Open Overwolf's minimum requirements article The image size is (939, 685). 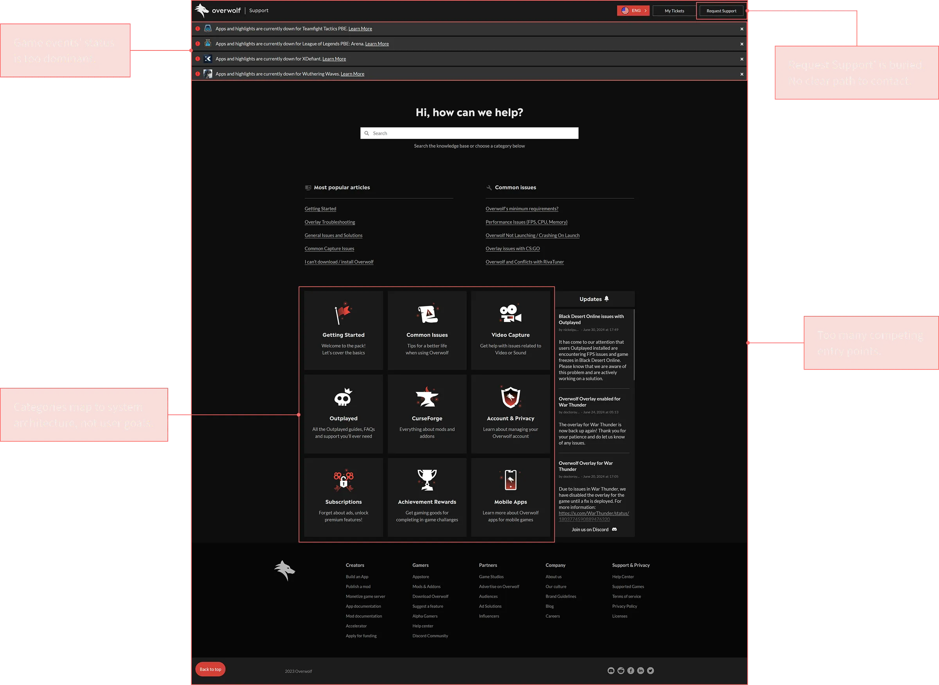pos(522,208)
